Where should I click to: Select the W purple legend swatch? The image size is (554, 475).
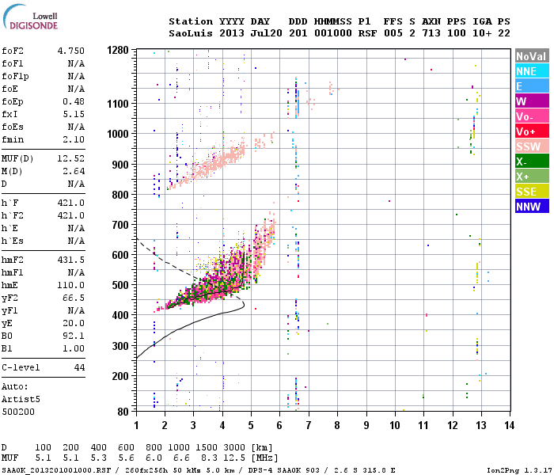(532, 101)
